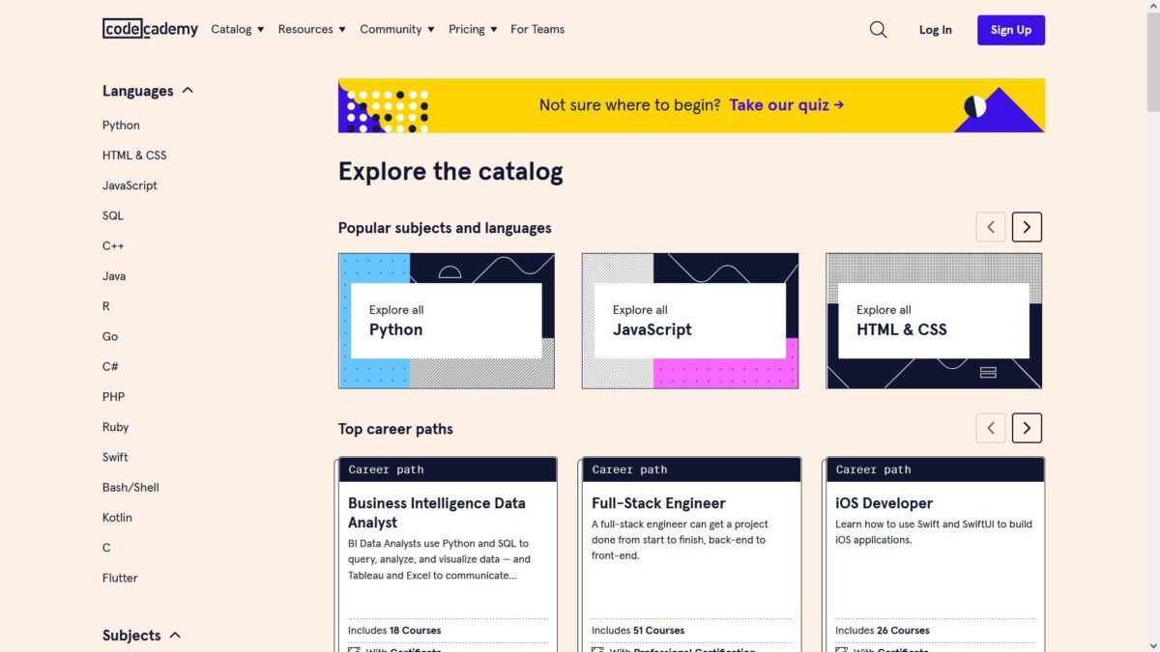
Task: Open the Catalog dropdown menu
Action: click(238, 29)
